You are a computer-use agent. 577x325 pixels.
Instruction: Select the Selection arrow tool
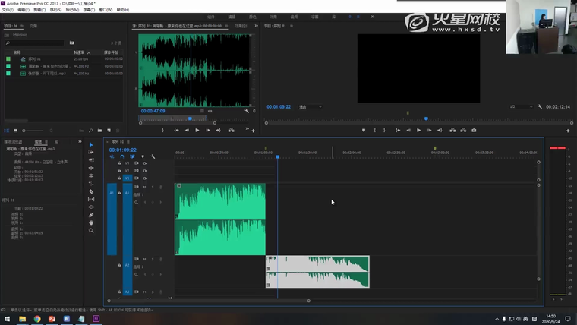pyautogui.click(x=91, y=144)
